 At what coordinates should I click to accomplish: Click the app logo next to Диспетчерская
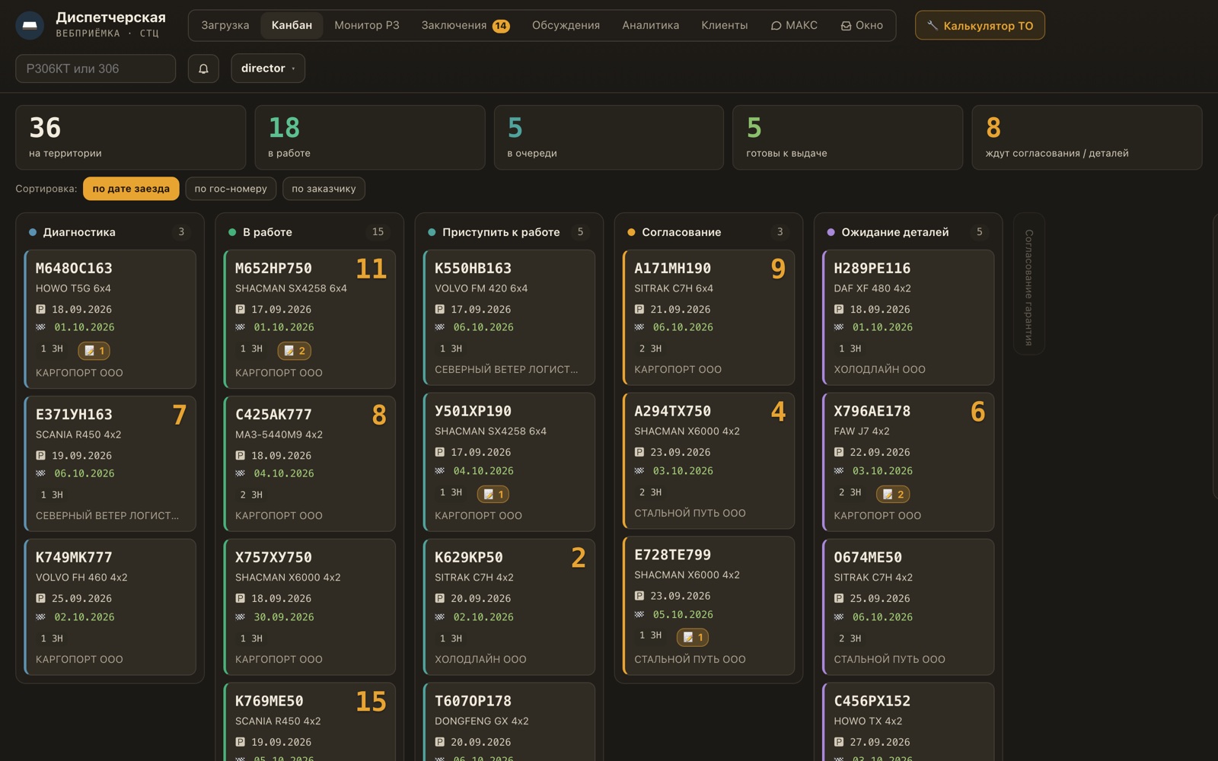(30, 25)
